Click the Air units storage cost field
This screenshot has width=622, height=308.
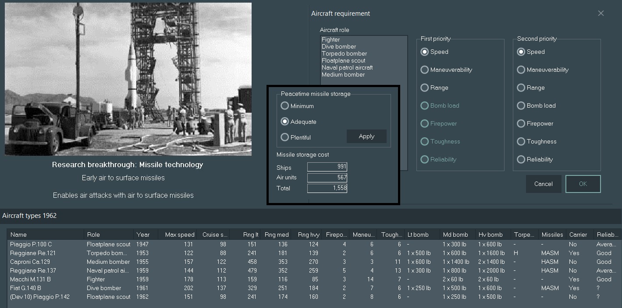327,177
